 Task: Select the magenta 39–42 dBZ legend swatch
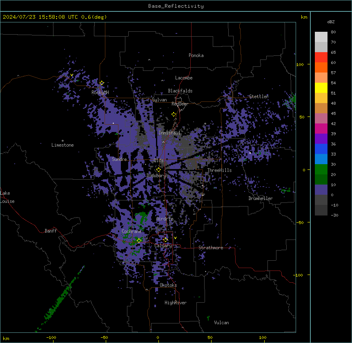click(321, 128)
